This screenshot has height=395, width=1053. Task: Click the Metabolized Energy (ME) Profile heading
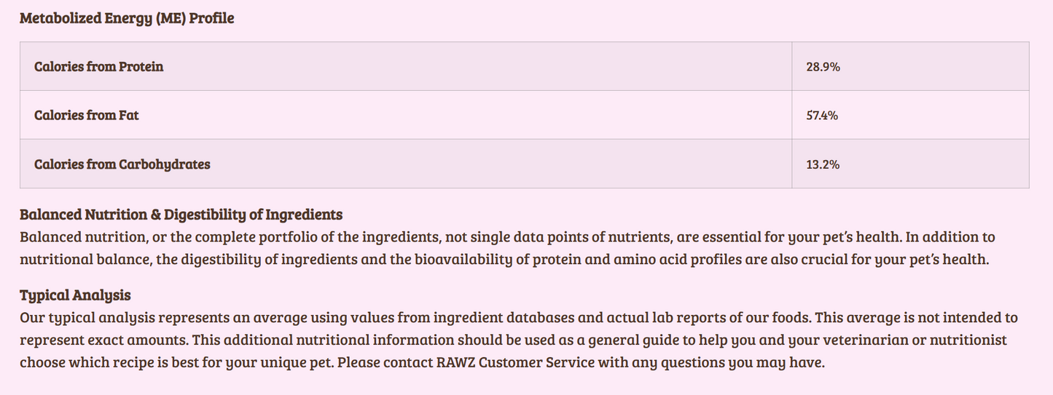click(127, 19)
